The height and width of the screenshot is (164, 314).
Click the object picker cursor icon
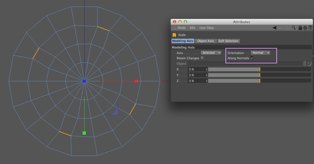coord(309,63)
